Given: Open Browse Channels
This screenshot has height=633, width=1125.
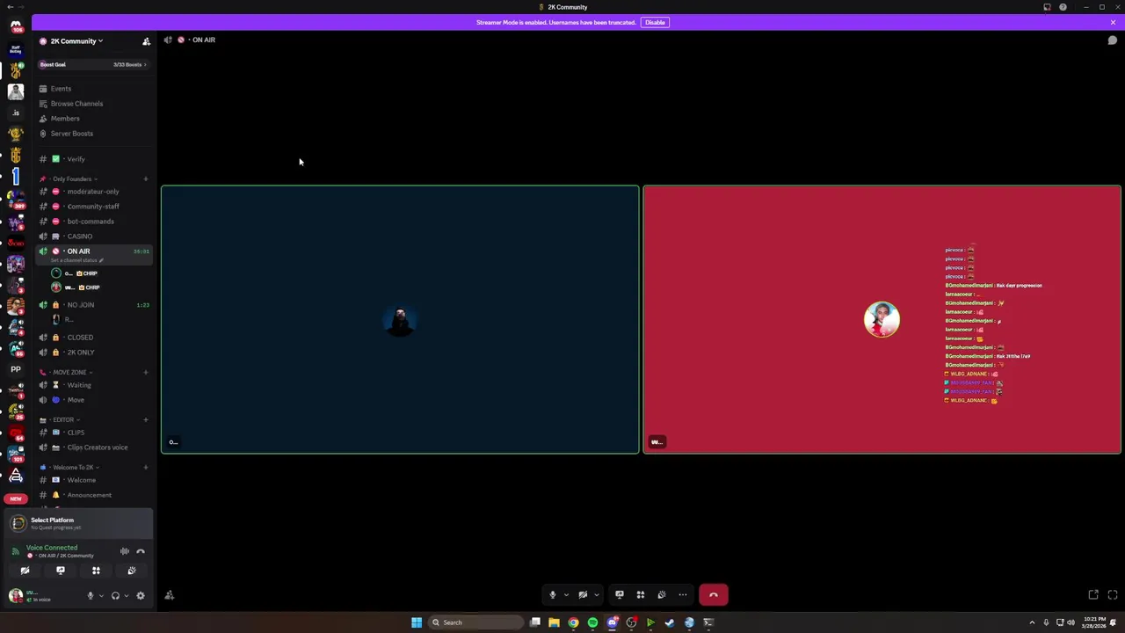Looking at the screenshot, I should (93, 104).
